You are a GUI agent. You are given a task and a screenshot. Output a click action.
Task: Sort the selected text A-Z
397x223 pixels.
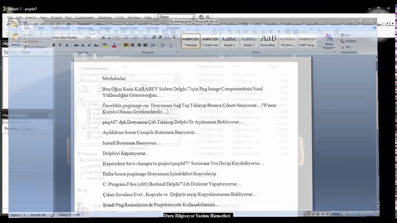pyautogui.click(x=167, y=37)
